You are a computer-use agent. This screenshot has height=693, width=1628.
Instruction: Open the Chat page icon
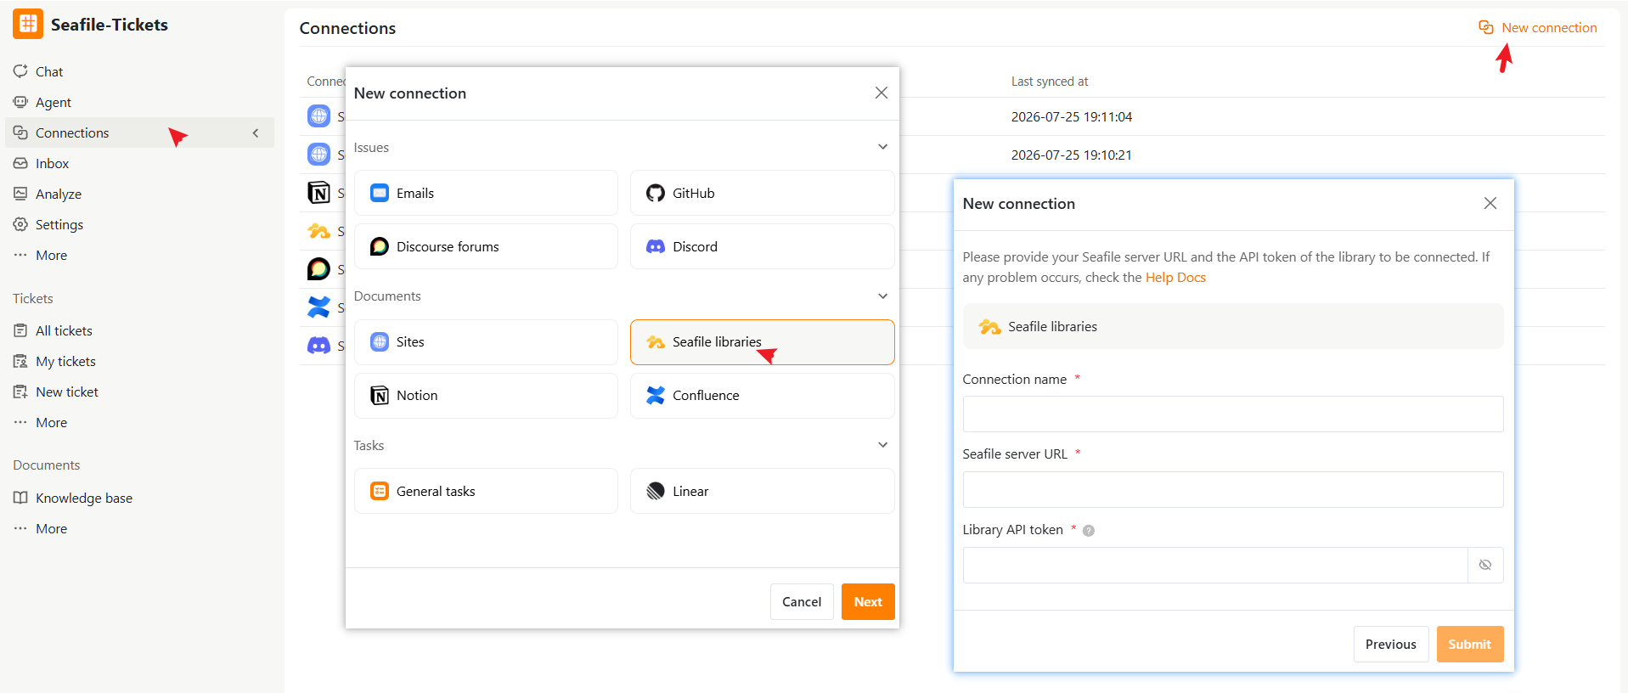20,71
